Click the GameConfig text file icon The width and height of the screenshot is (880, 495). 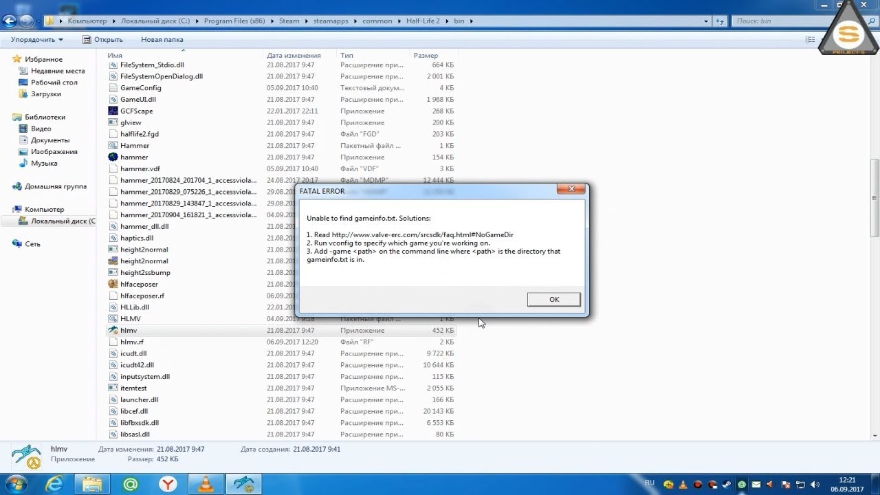click(x=113, y=88)
